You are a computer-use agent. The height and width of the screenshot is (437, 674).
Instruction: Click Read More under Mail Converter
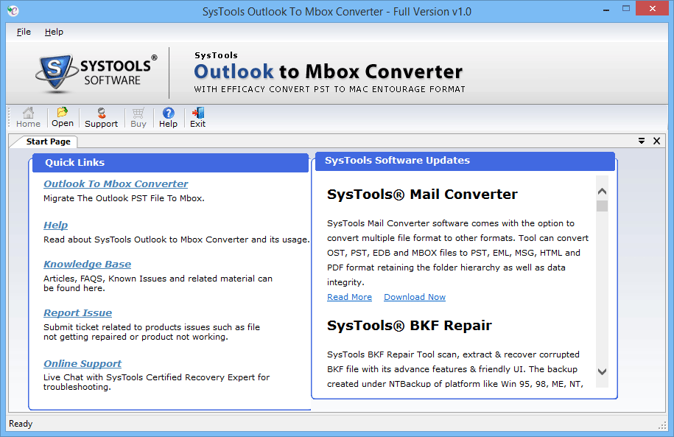click(x=349, y=296)
